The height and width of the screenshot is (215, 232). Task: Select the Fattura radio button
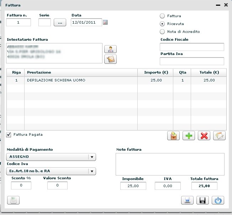pos(162,16)
